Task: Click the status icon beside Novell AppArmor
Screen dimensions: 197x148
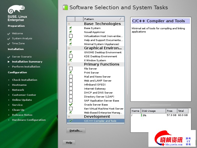Action: coord(71,32)
